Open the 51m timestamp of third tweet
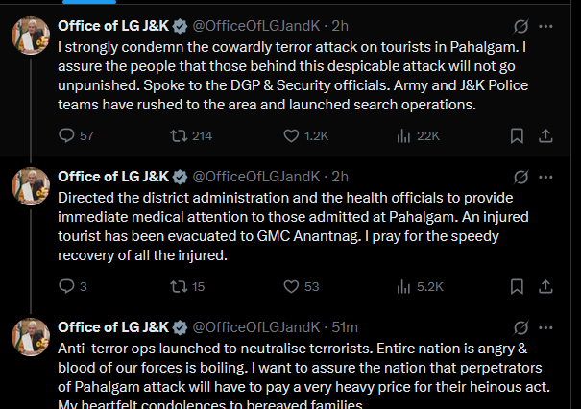The height and width of the screenshot is (409, 581). click(344, 327)
